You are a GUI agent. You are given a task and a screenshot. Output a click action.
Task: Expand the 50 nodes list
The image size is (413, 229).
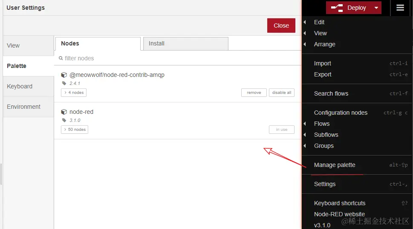click(x=75, y=130)
